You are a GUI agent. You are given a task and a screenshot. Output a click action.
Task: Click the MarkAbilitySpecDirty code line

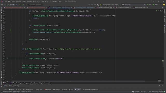coord(39,68)
